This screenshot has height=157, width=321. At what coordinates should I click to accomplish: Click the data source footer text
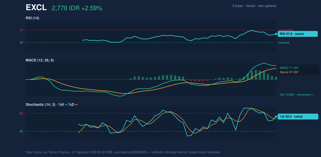[x=123, y=152]
